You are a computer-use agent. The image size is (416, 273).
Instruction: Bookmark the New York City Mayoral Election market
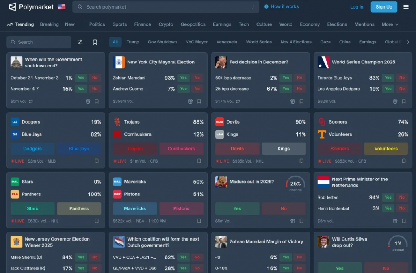199,102
